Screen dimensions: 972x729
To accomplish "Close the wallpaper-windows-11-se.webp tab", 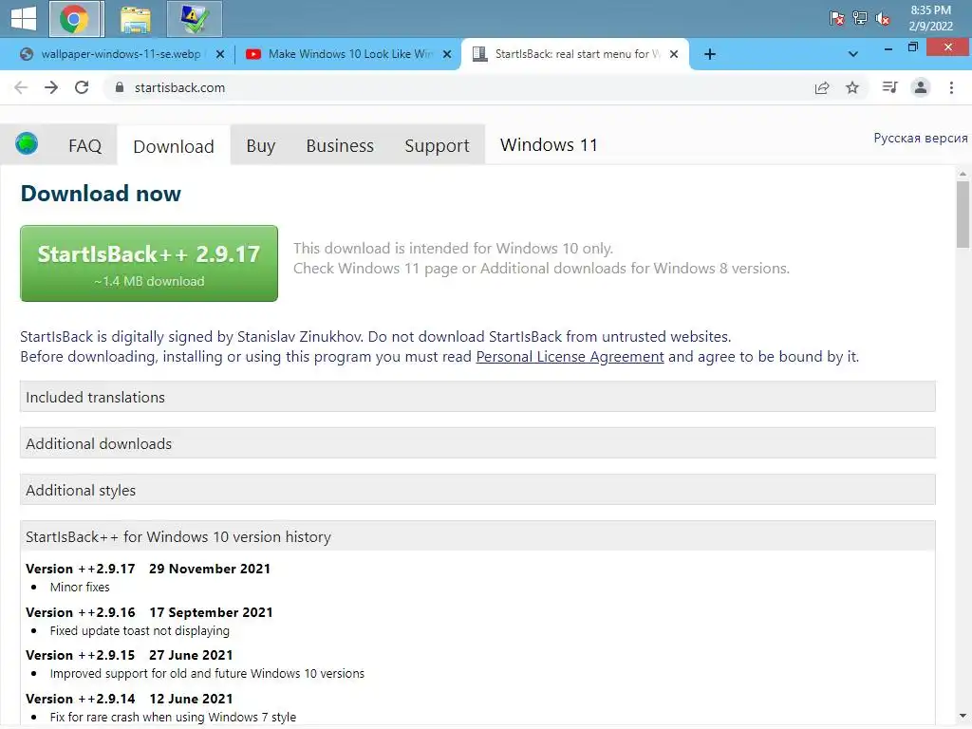I will coord(220,54).
